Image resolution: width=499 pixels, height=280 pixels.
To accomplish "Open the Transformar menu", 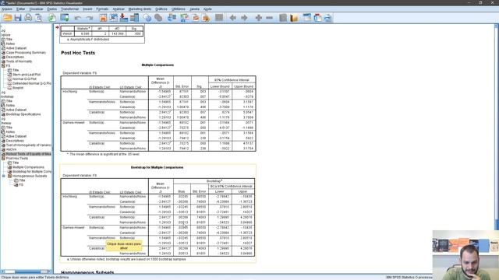I will point(69,9).
